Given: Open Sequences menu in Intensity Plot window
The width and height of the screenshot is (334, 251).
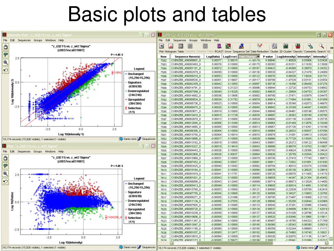Looking at the screenshot, I should [x=24, y=40].
